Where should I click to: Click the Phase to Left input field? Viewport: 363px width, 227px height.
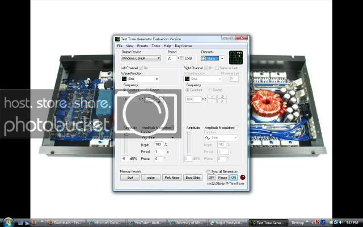pos(234,79)
